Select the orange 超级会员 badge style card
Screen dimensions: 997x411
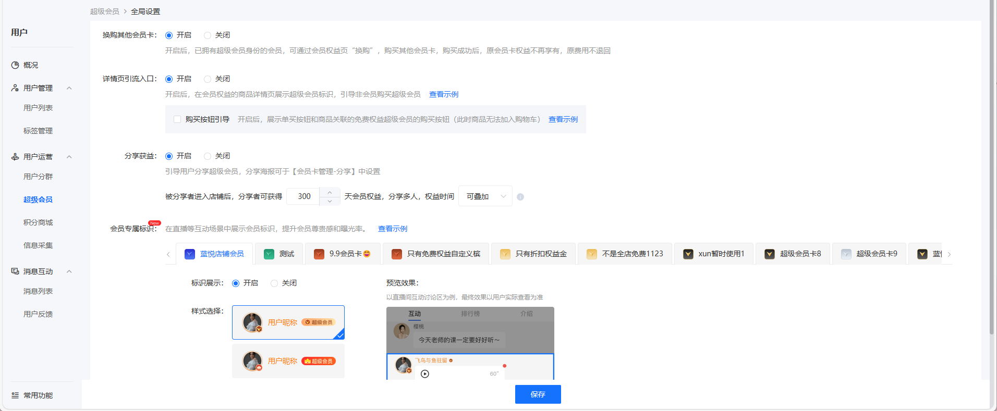click(288, 322)
